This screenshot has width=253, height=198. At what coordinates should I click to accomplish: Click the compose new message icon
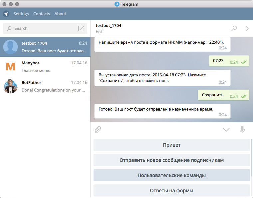coord(81,28)
